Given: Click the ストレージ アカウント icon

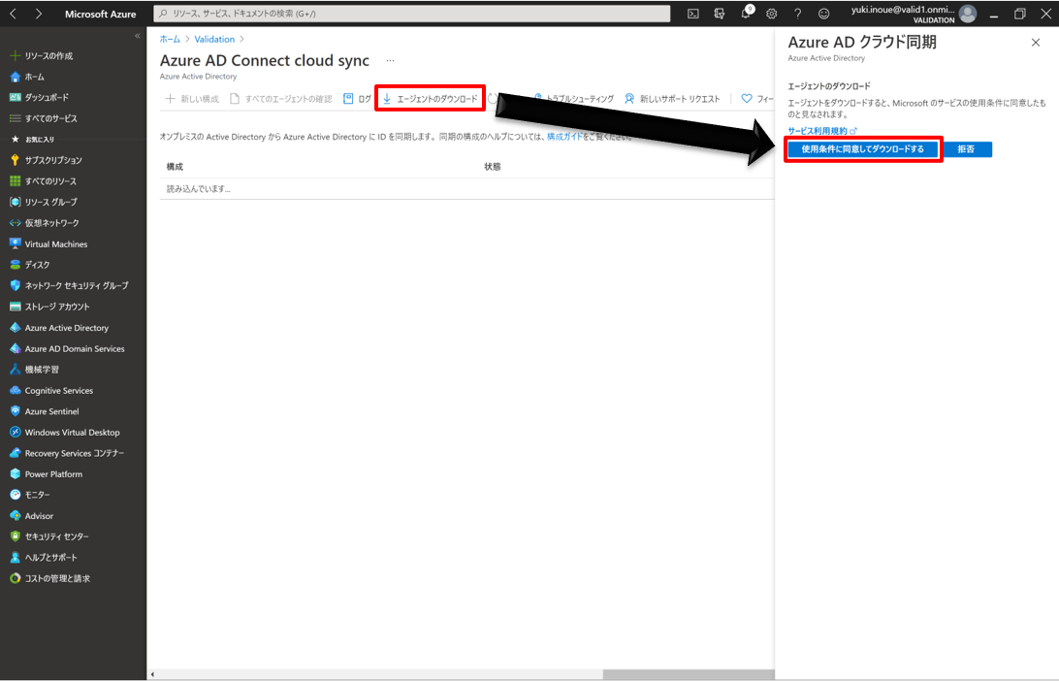Looking at the screenshot, I should (15, 307).
